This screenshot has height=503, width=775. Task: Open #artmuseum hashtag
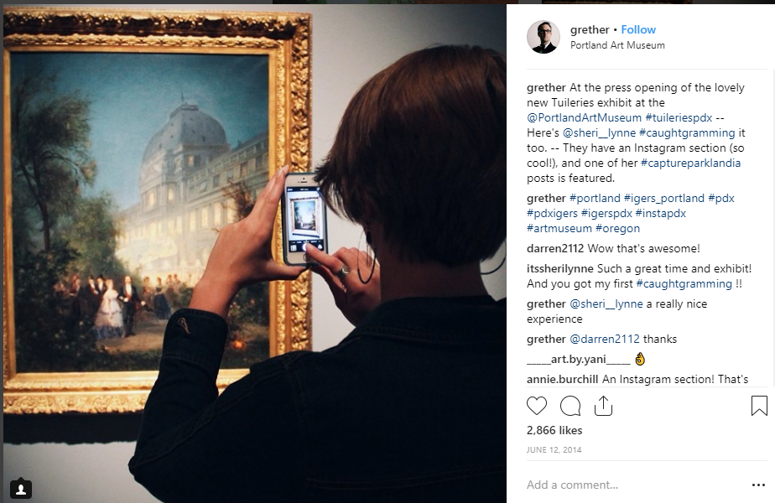point(559,228)
